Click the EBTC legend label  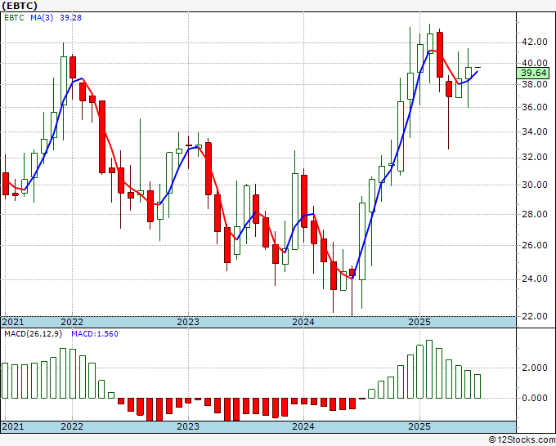(14, 17)
